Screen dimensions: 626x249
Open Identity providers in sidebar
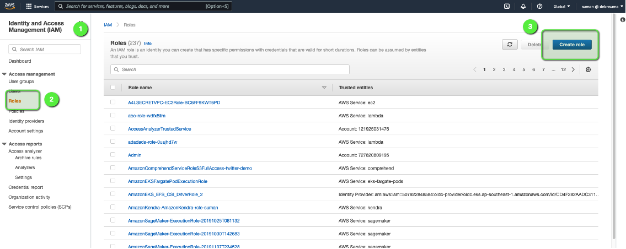tap(26, 121)
